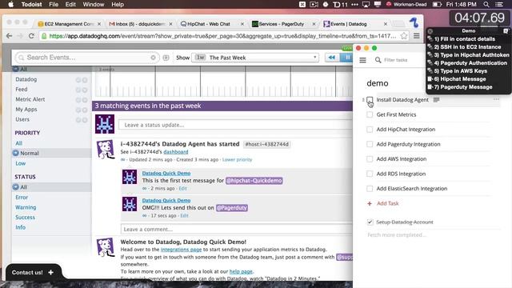
Task: Check off Add AWS Integration task
Action: click(x=370, y=159)
